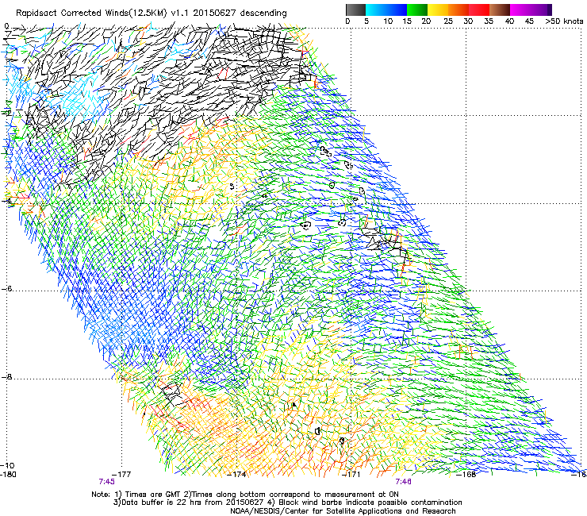
Task: Click the 'NOAA/NESDIS/Center for Satellite Applications' credit
Action: pos(317,511)
